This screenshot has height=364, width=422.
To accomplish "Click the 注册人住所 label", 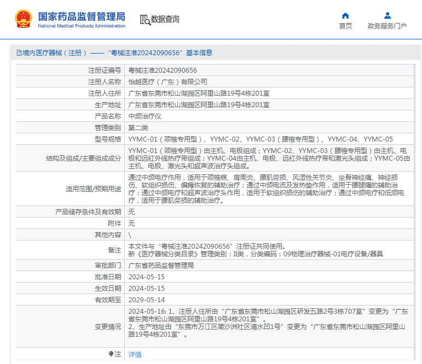I will 105,93.
